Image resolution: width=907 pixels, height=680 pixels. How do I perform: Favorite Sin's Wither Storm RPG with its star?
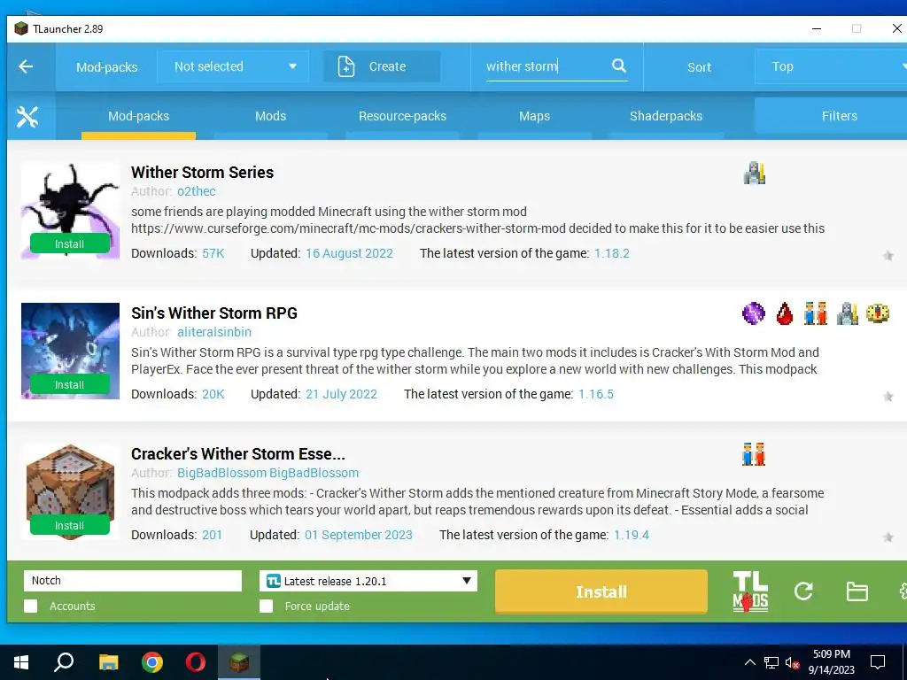click(888, 396)
